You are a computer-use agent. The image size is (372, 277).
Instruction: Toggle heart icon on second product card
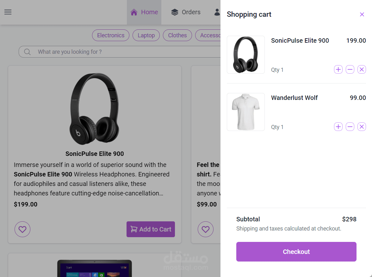206,229
